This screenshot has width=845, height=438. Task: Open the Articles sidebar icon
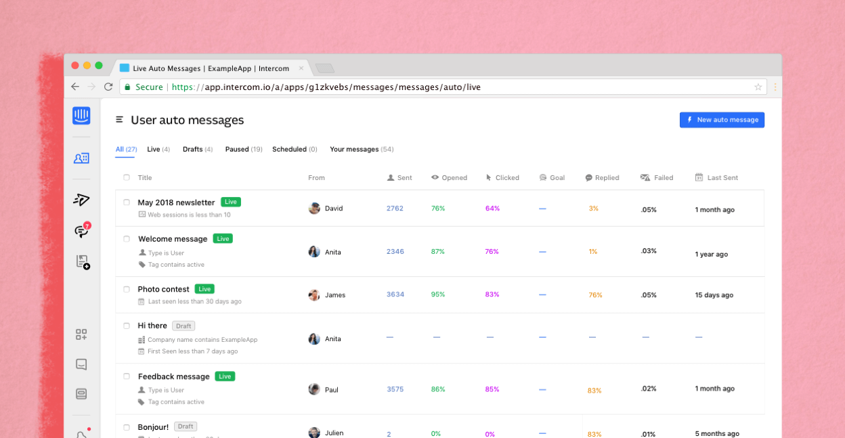point(82,262)
